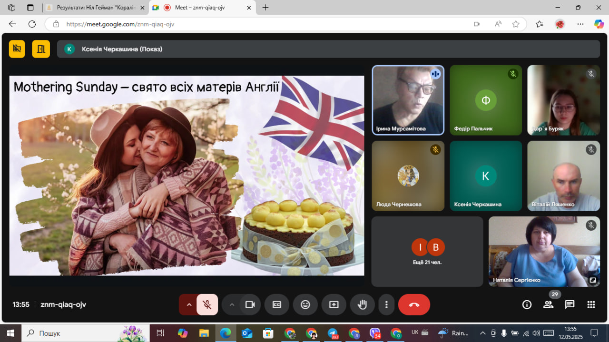Click the read aloud icon in address bar

coord(498,24)
